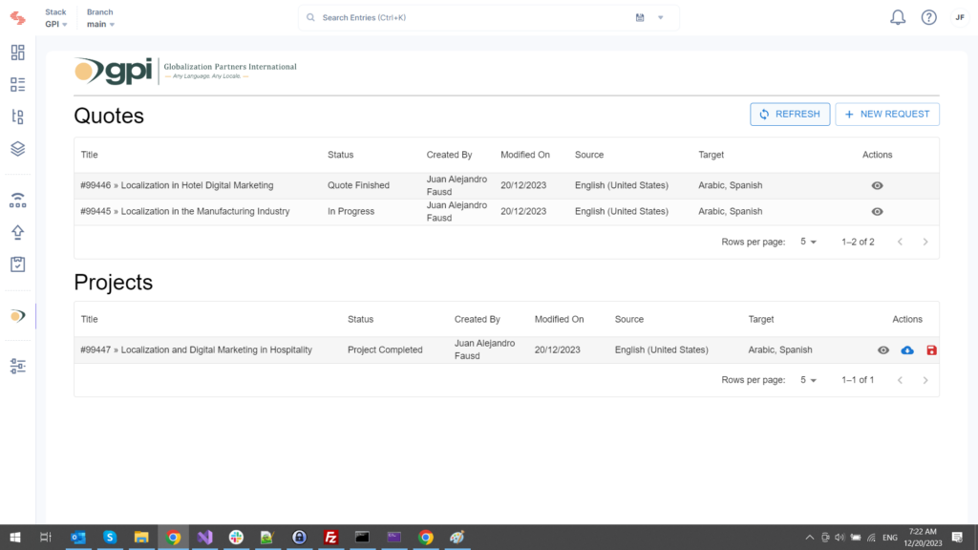Open FileZilla from the taskbar
The width and height of the screenshot is (978, 550).
[x=330, y=537]
